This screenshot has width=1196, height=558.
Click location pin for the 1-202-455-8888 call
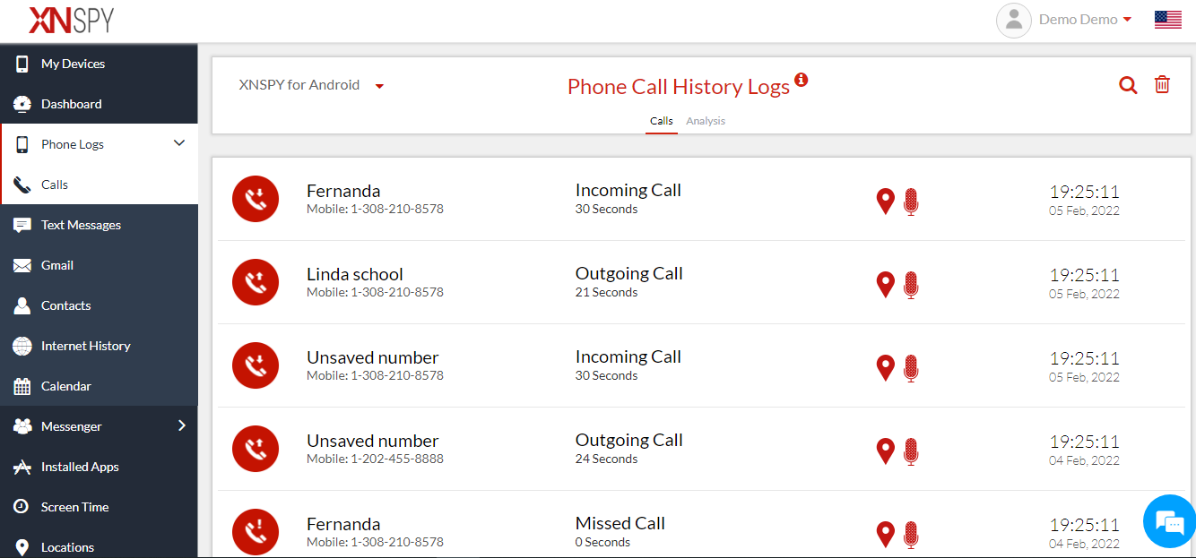click(x=885, y=451)
